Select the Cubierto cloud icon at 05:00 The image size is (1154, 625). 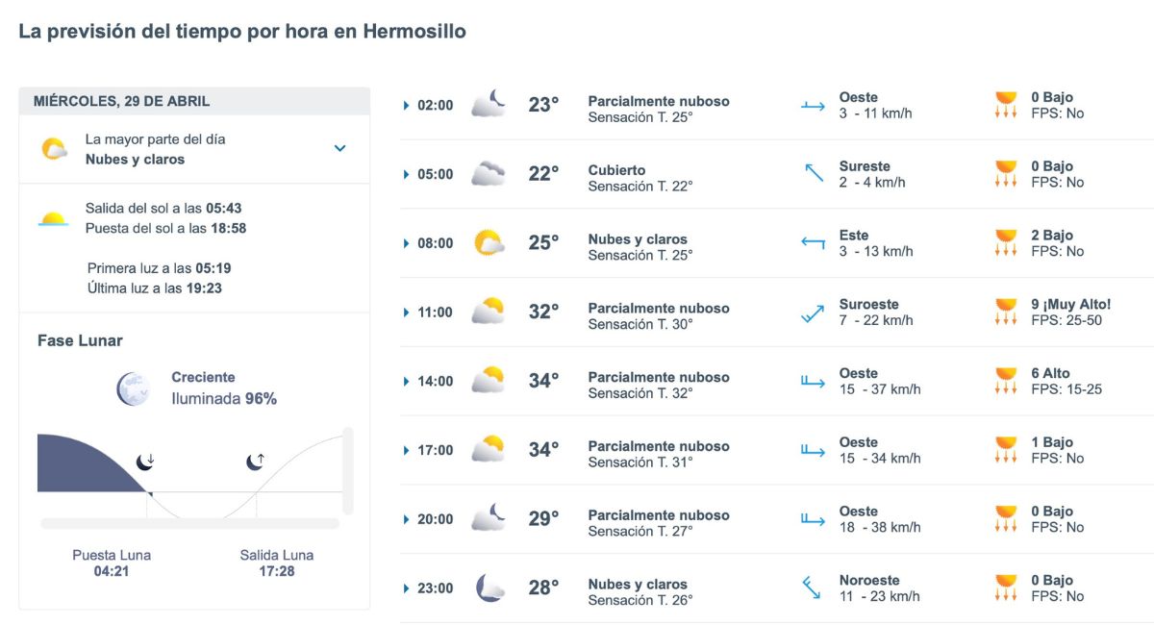pos(488,173)
